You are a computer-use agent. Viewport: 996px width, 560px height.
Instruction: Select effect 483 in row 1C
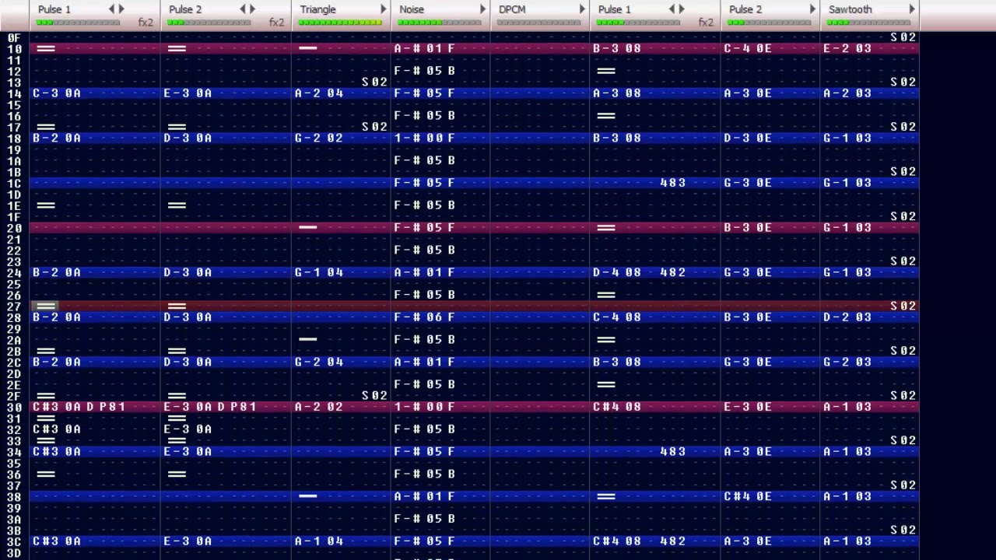click(673, 183)
